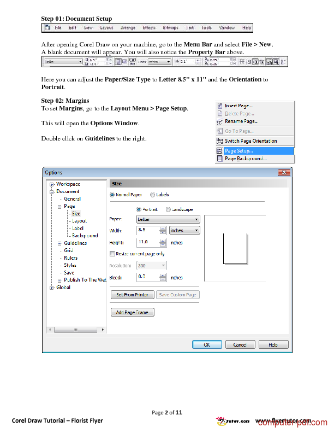Close the Options dialog
334x433 pixels.
click(284, 173)
